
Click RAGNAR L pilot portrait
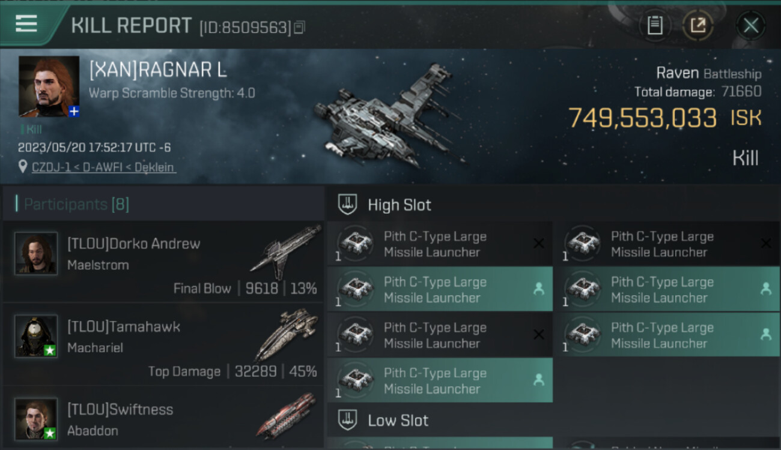49,86
